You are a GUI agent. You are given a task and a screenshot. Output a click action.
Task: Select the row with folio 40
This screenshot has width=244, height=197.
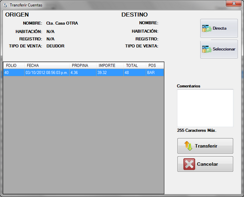84,73
